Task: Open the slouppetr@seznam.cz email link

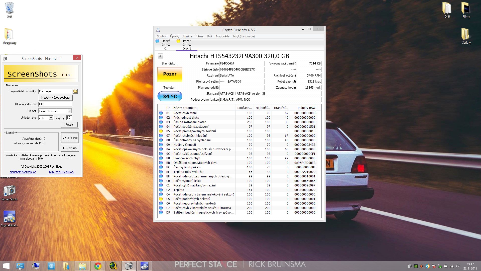Action: (x=23, y=172)
